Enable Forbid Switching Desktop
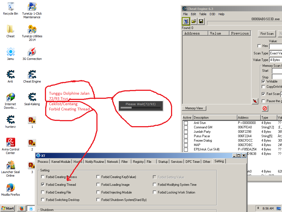This screenshot has width=282, height=212. (43, 200)
